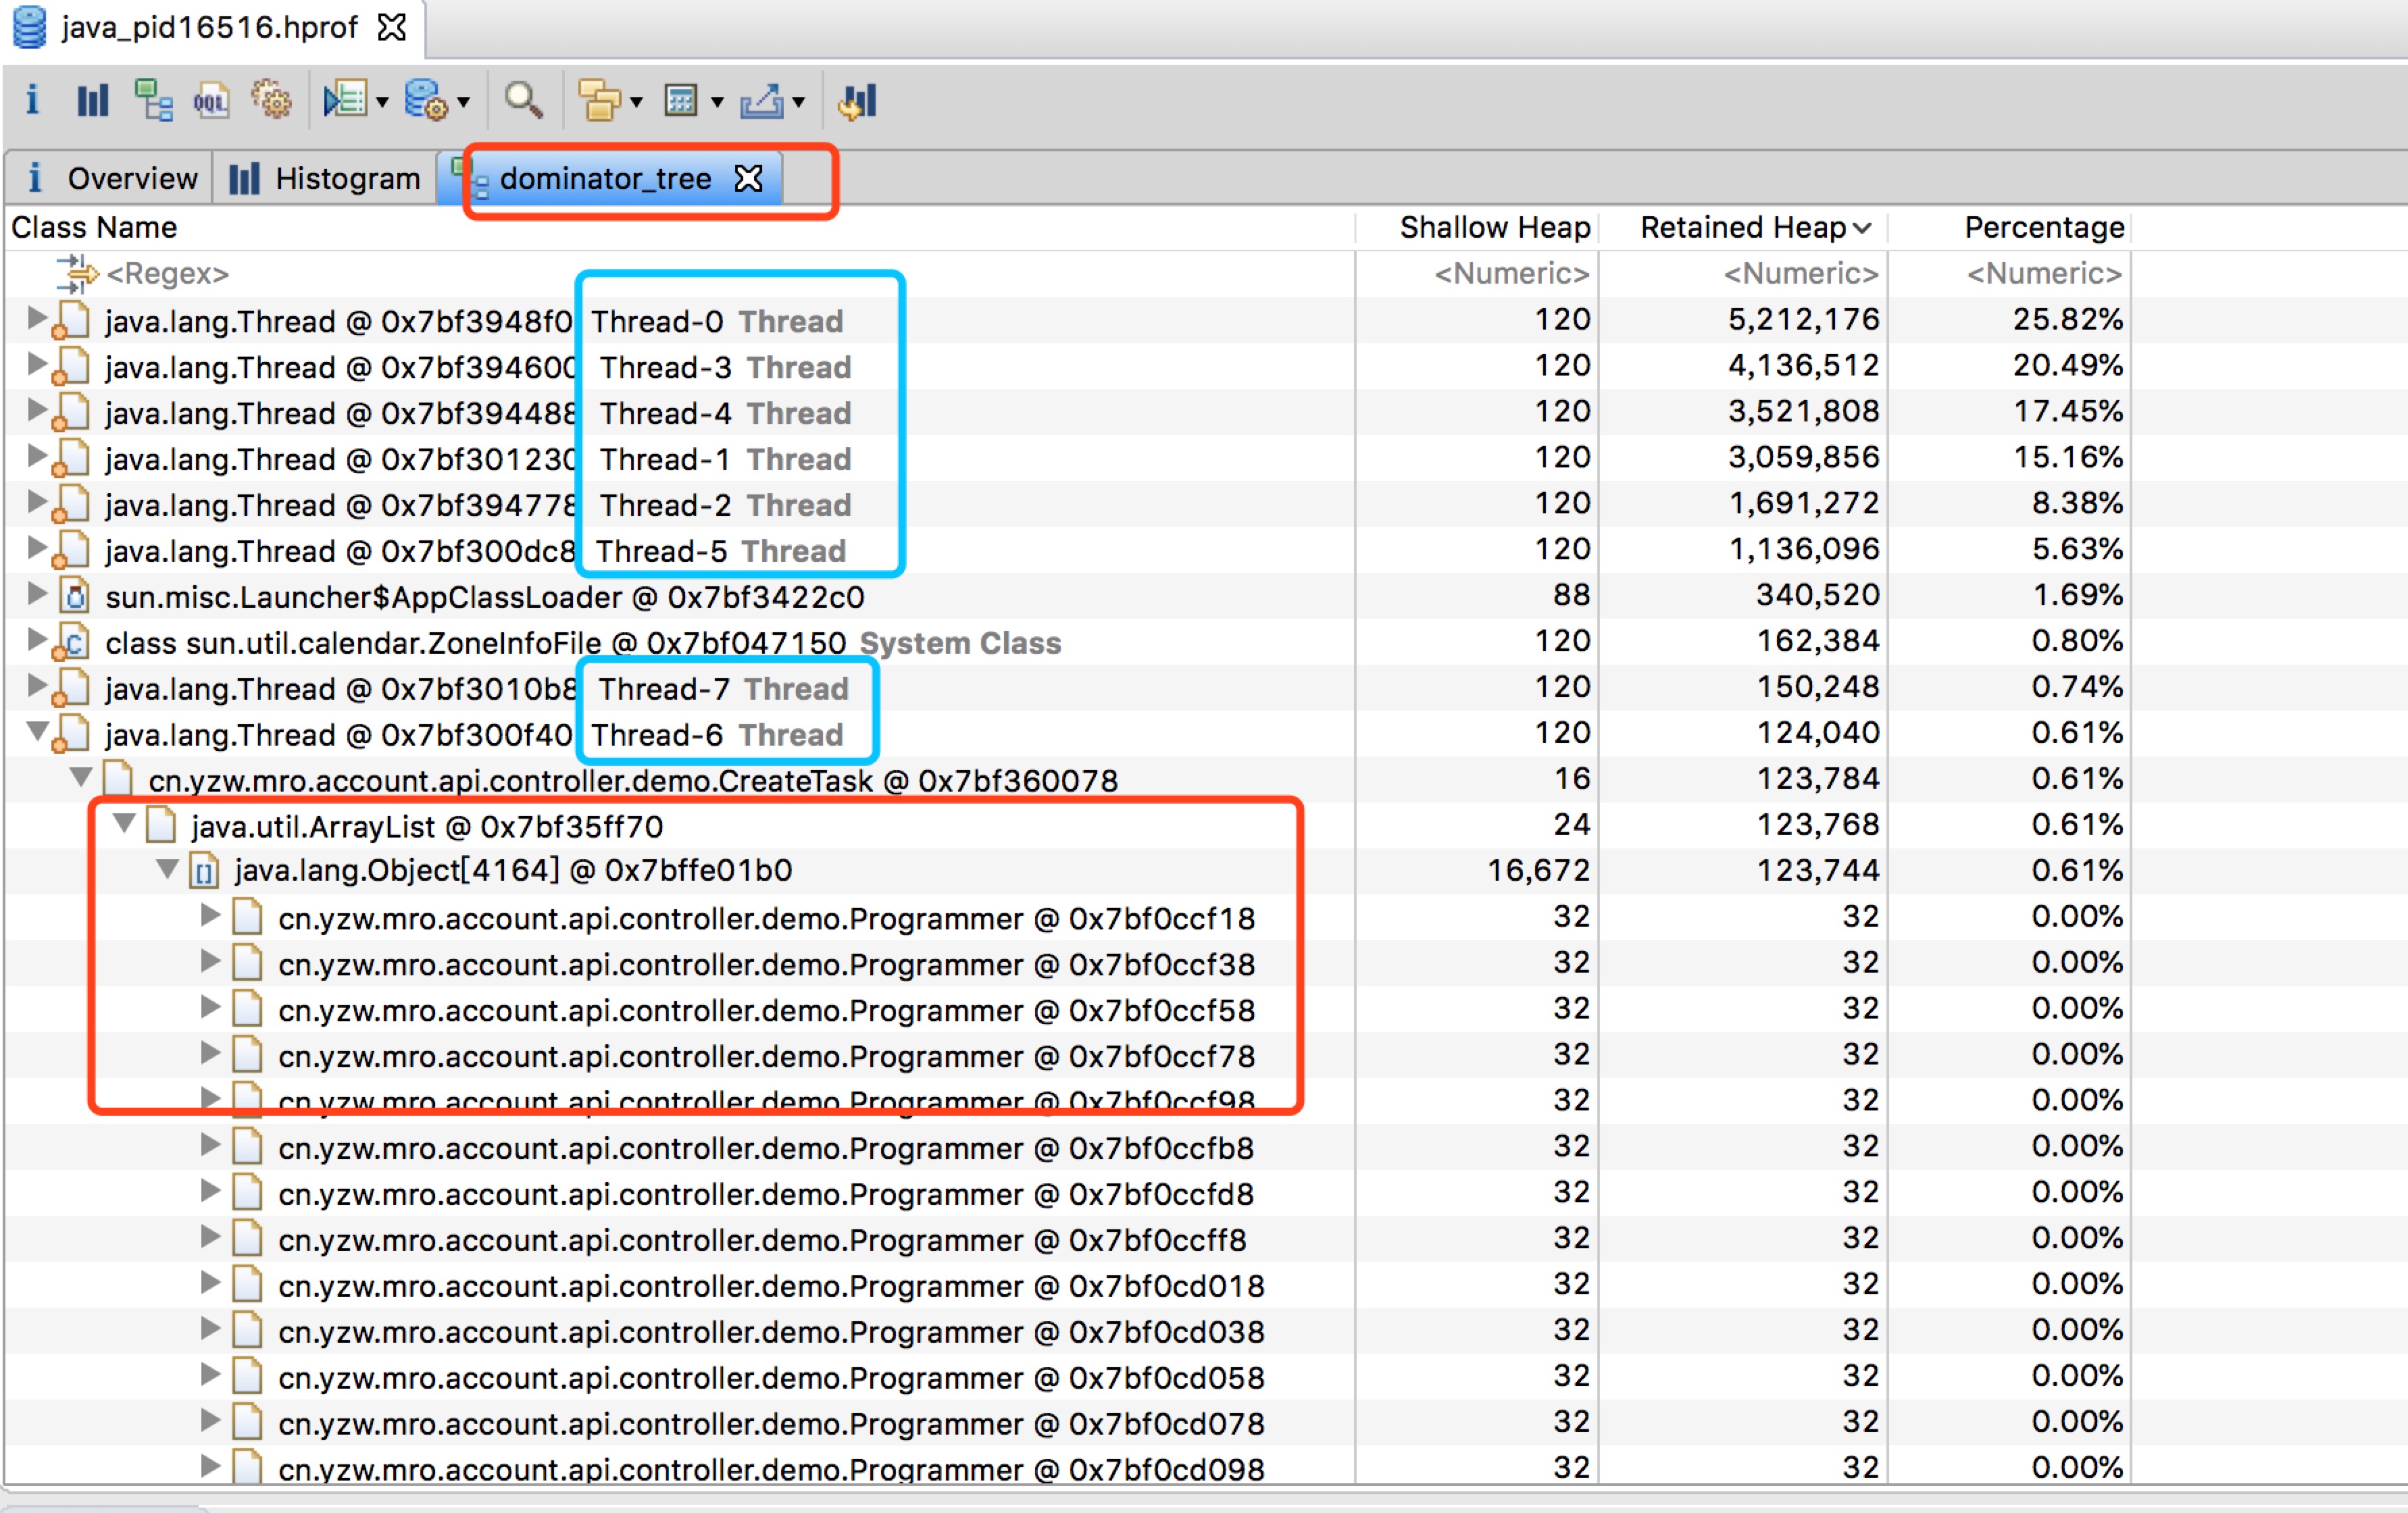Click the Numeric filter under Percentage
Viewport: 2408px width, 1513px height.
[2044, 274]
